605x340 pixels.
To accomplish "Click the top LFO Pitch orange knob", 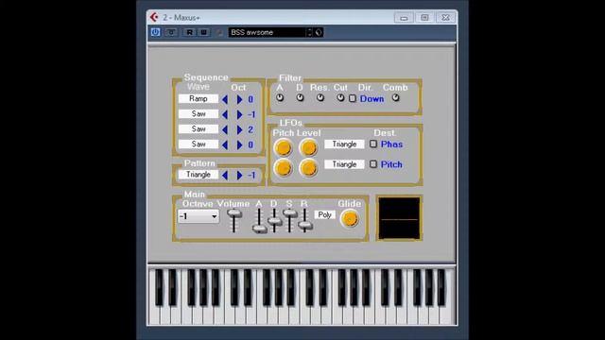I will (284, 148).
